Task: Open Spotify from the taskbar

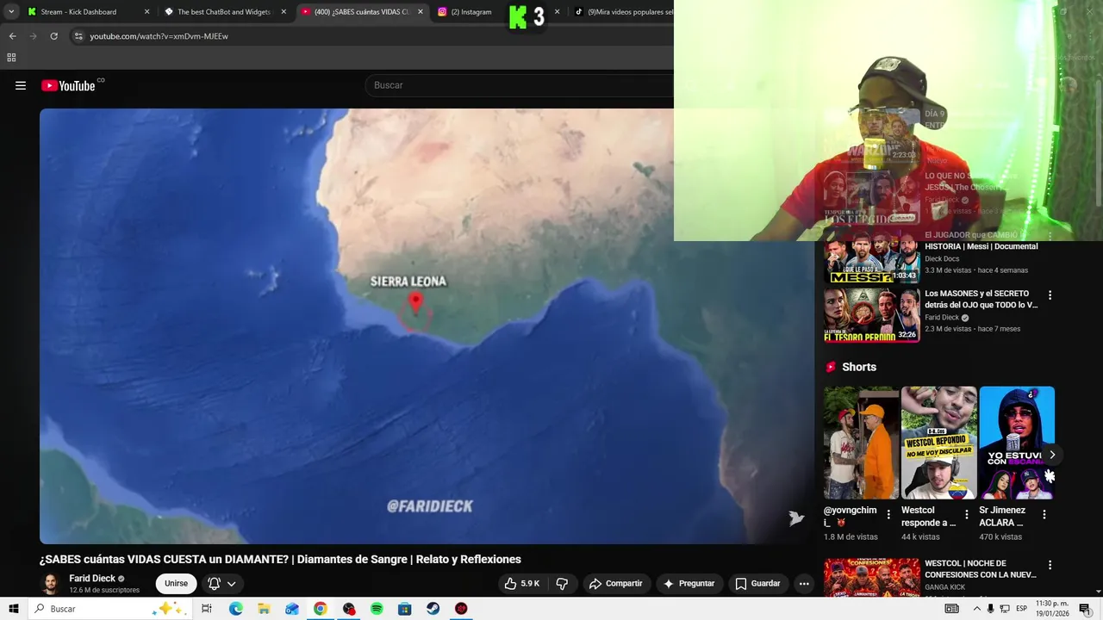Action: 377,609
